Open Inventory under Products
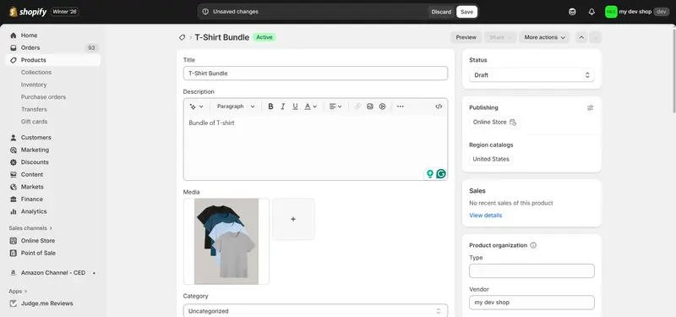This screenshot has width=676, height=317. pos(34,85)
